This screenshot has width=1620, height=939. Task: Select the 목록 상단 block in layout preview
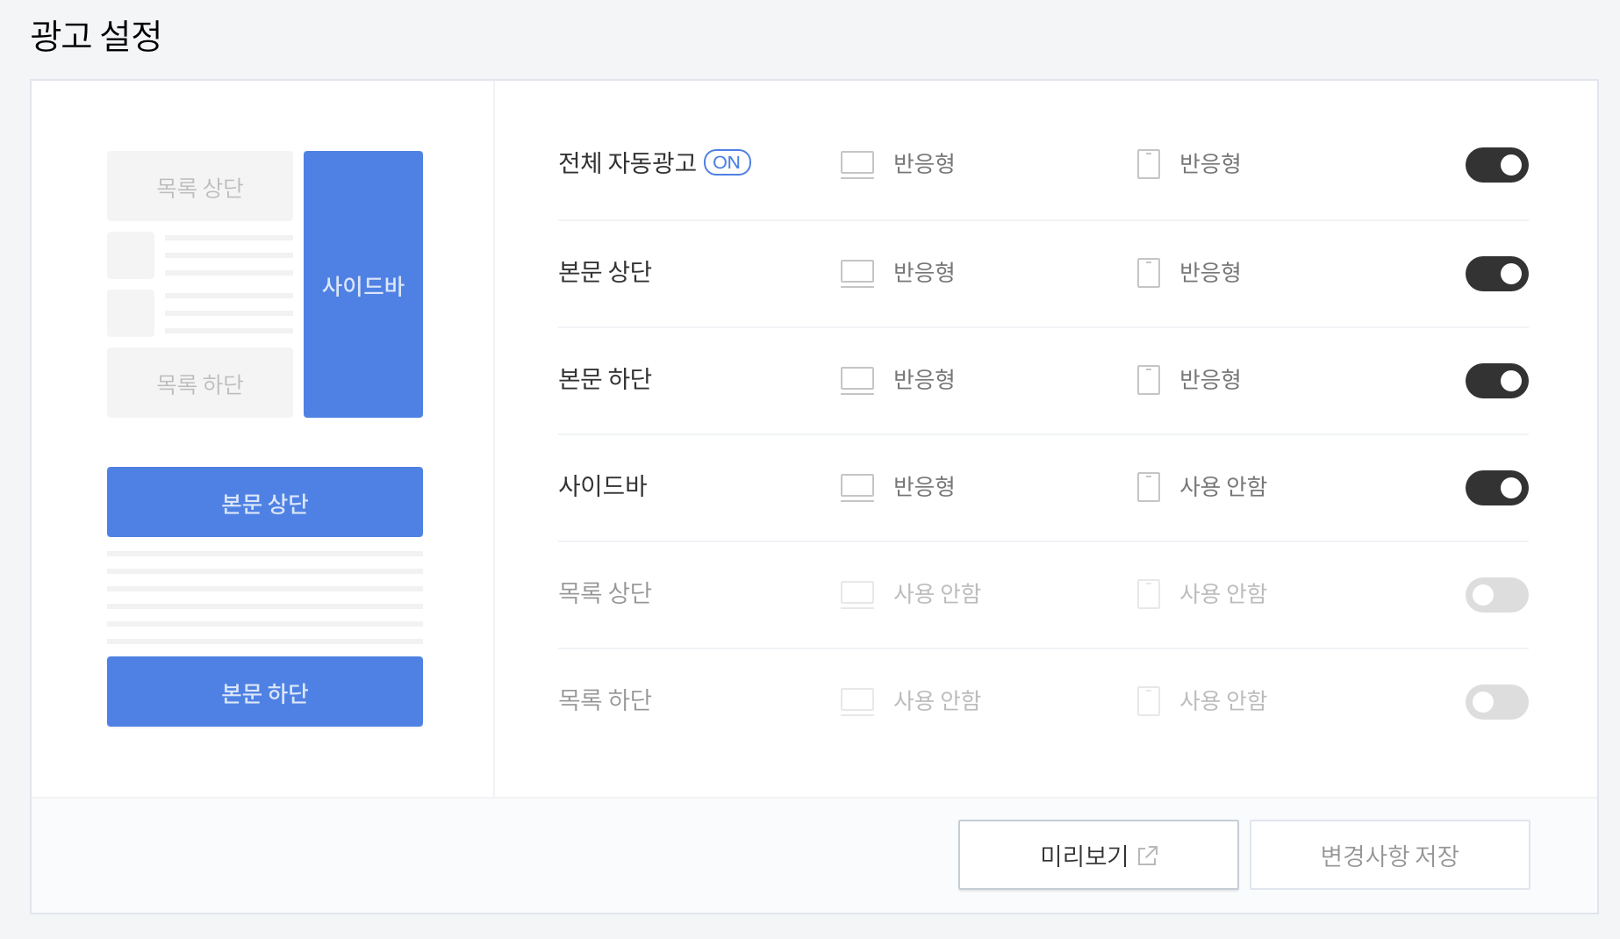200,186
